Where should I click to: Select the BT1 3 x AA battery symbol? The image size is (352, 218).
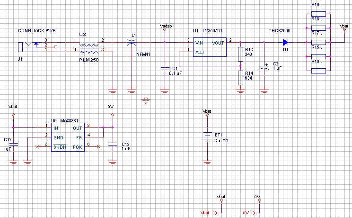[x=207, y=136]
